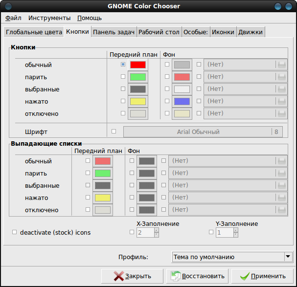Viewport: 297px width, 287px height.
Task: Switch to Движки tab
Action: (251, 32)
